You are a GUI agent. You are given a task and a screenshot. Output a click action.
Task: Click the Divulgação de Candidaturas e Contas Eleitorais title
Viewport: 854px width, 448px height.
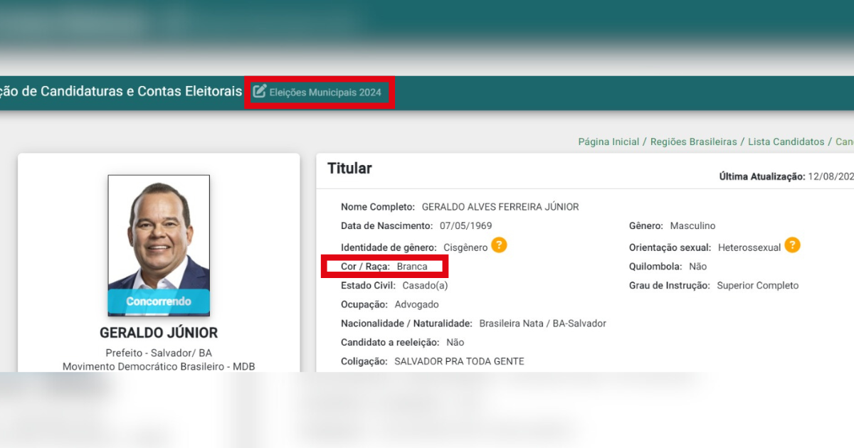click(121, 92)
